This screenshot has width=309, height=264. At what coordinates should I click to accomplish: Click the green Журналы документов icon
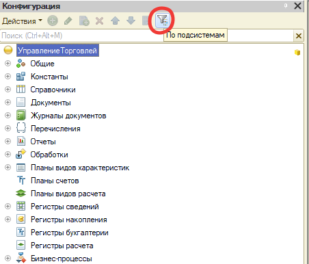pyautogui.click(x=21, y=115)
